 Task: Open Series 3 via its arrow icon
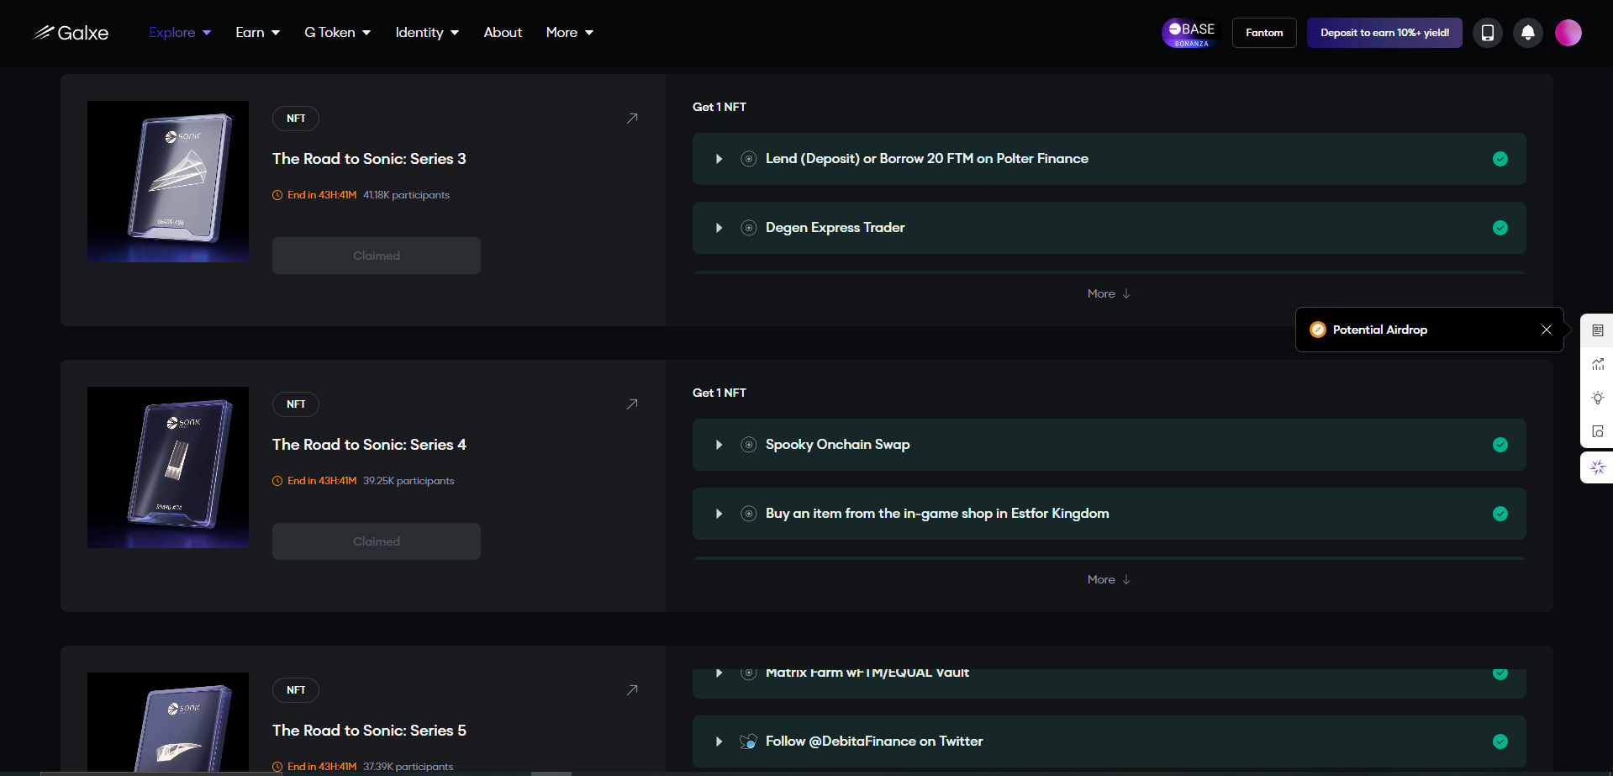[x=632, y=119]
